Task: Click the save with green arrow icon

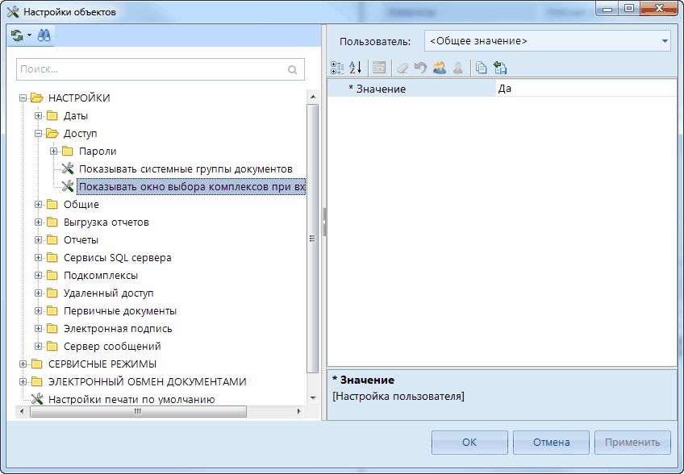Action: tap(500, 68)
